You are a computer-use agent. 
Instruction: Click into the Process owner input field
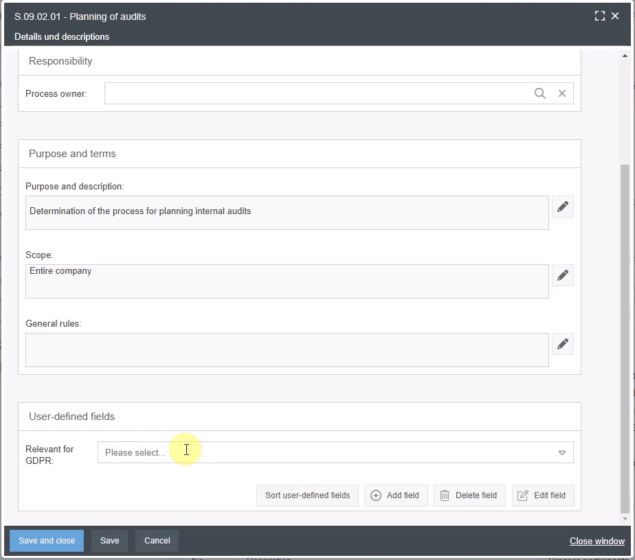pyautogui.click(x=316, y=93)
